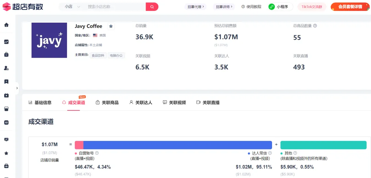
Task: Click the Javy store logo thumbnail
Action: pyautogui.click(x=49, y=40)
